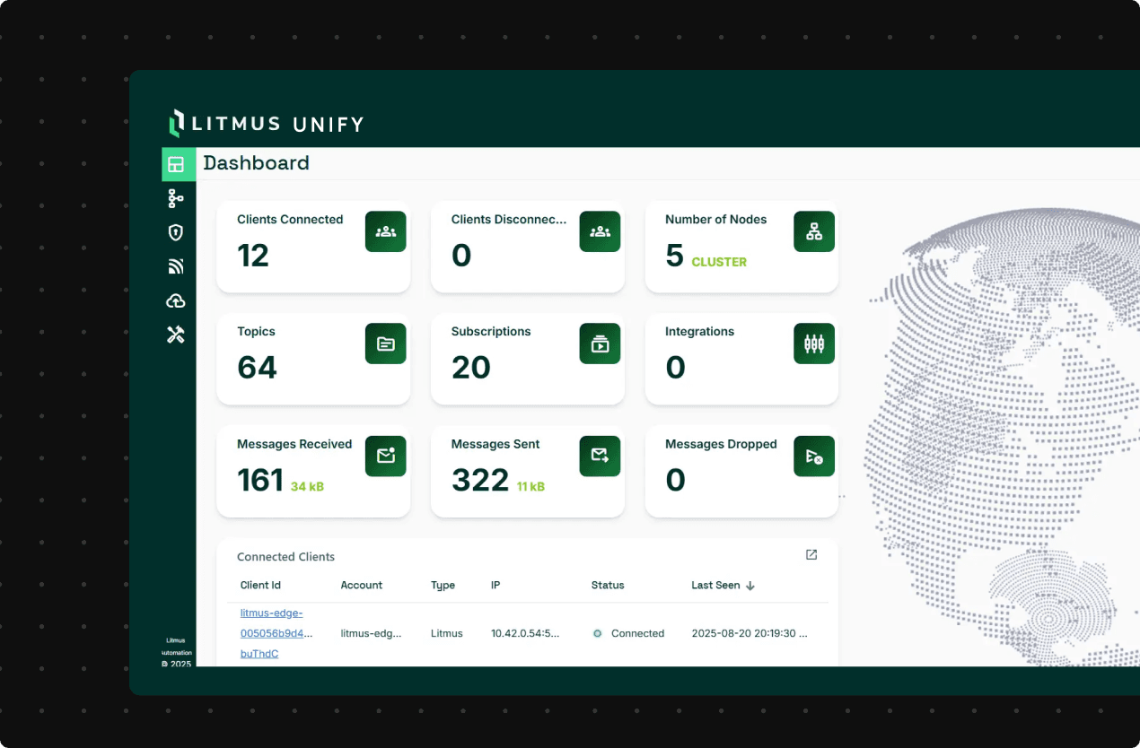Click the Clients Disconnected card title
The width and height of the screenshot is (1140, 748).
pos(509,219)
